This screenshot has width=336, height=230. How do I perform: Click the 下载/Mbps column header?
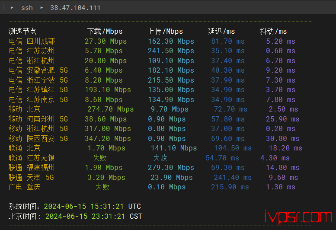(105, 31)
